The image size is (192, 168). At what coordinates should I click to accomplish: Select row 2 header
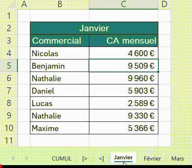click(x=9, y=28)
